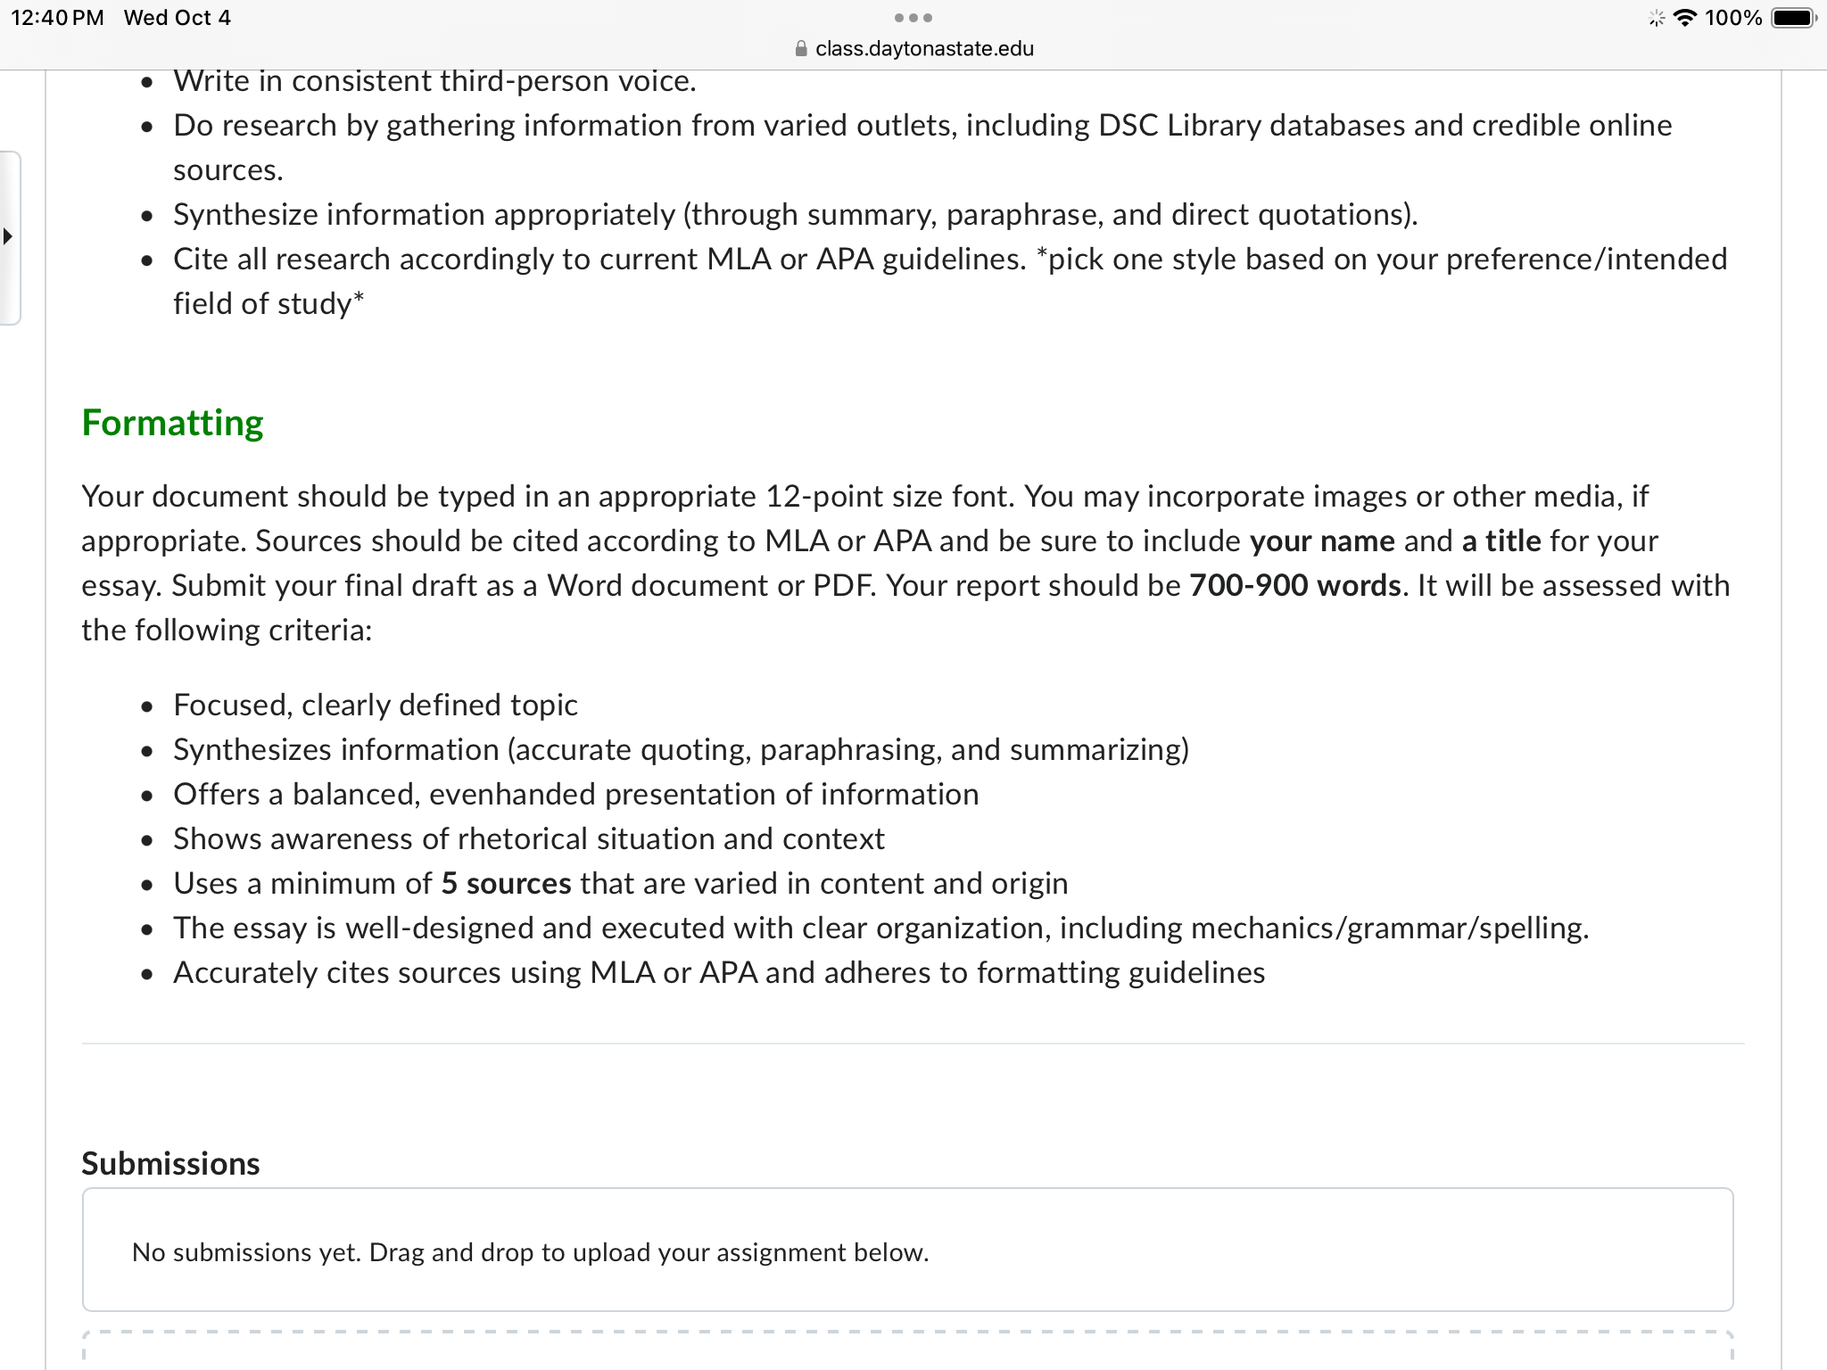Click the No submissions yet box

907,1250
